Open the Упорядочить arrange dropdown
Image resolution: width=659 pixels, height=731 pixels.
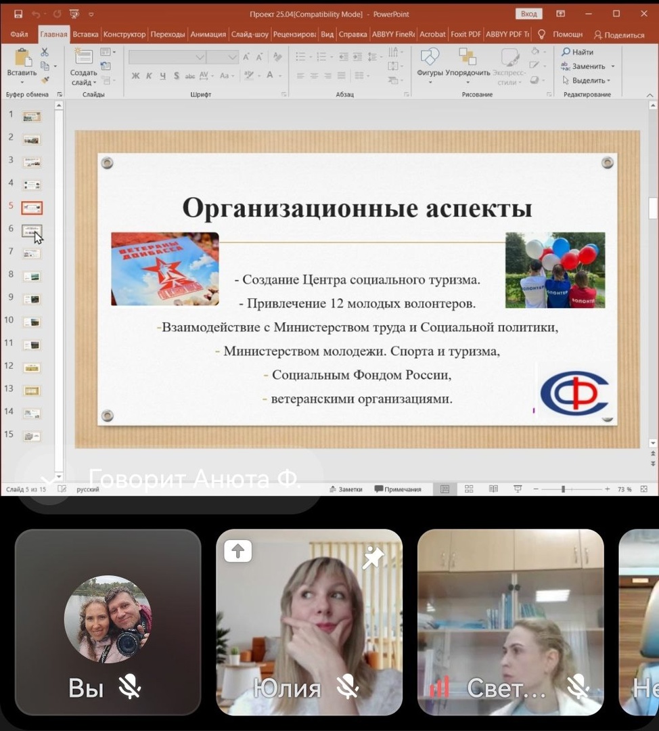click(x=468, y=65)
